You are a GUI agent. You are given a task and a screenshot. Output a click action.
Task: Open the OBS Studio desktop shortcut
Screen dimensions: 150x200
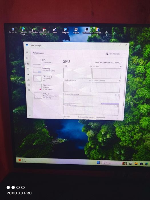pyautogui.click(x=87, y=31)
